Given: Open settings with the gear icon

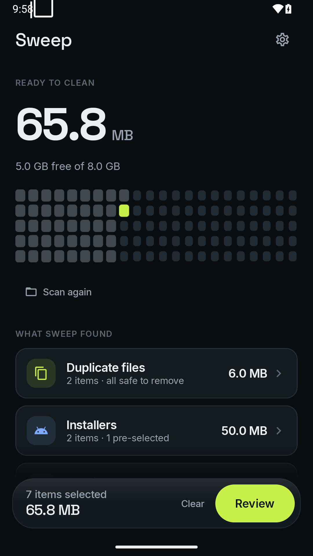Looking at the screenshot, I should click(x=282, y=40).
